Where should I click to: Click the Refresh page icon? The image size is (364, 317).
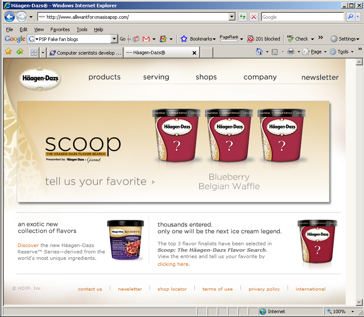pyautogui.click(x=243, y=17)
